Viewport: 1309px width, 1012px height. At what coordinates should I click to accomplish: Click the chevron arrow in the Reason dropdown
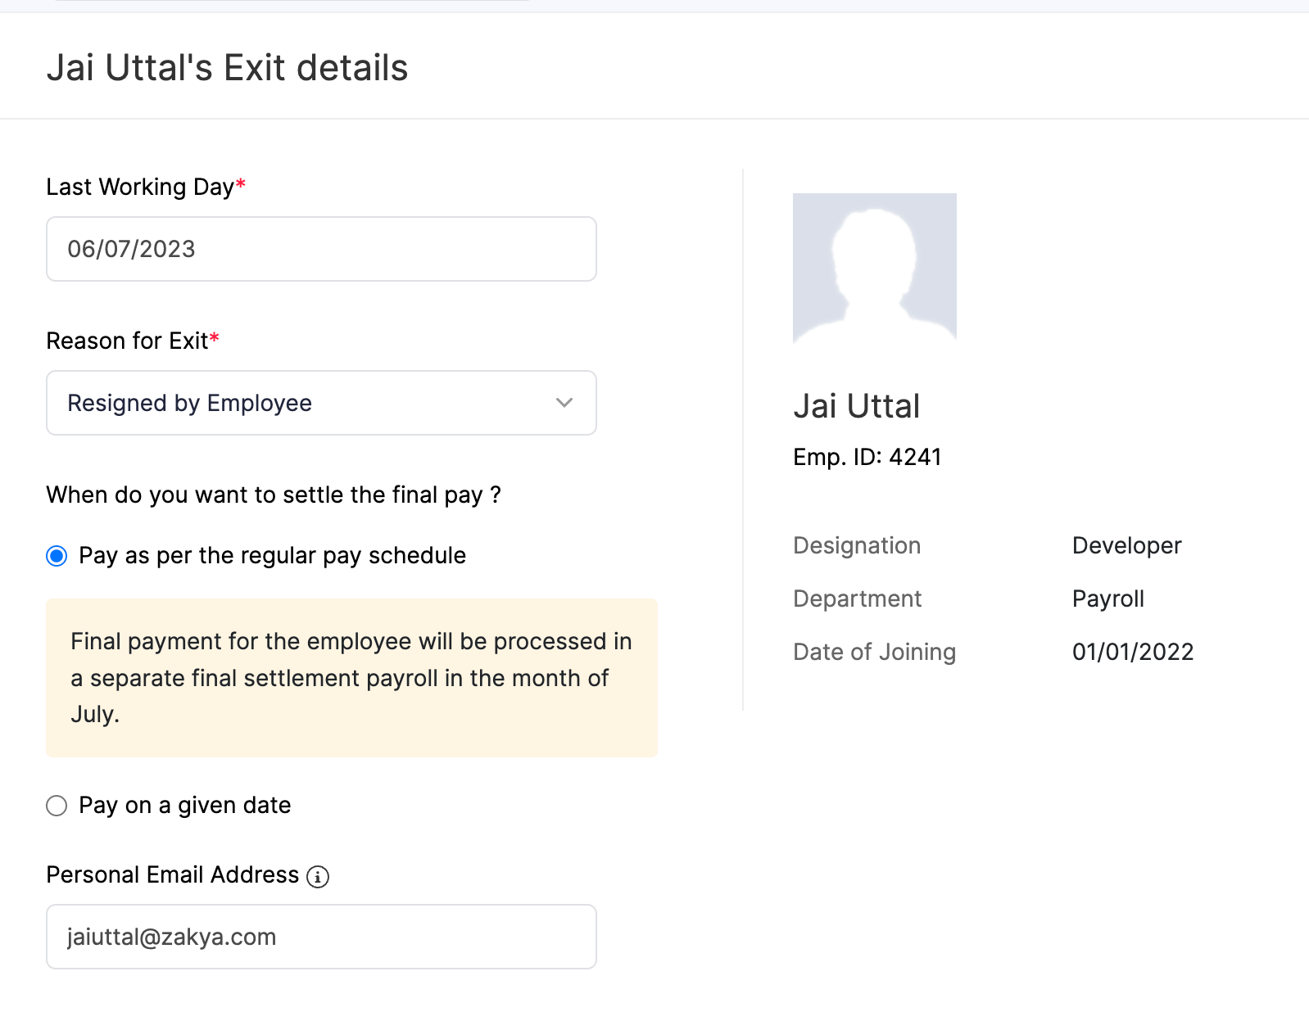click(564, 403)
